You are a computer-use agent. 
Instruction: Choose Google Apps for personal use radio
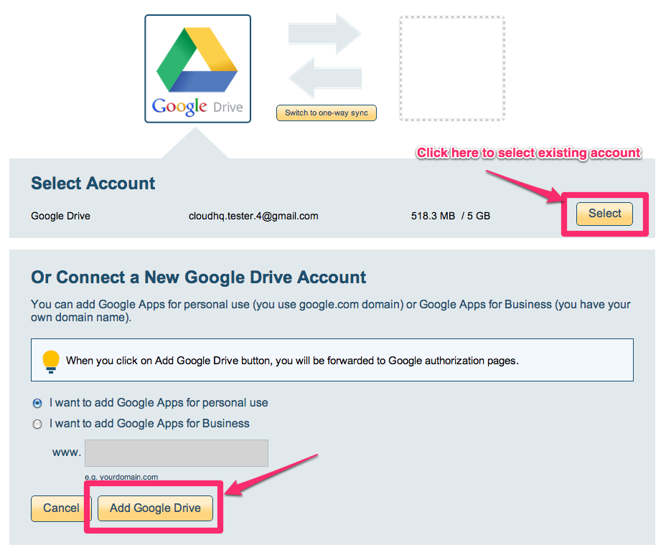[37, 403]
